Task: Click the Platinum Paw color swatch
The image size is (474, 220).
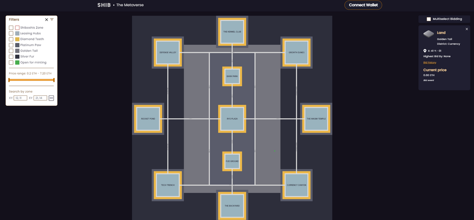Action: [x=17, y=45]
